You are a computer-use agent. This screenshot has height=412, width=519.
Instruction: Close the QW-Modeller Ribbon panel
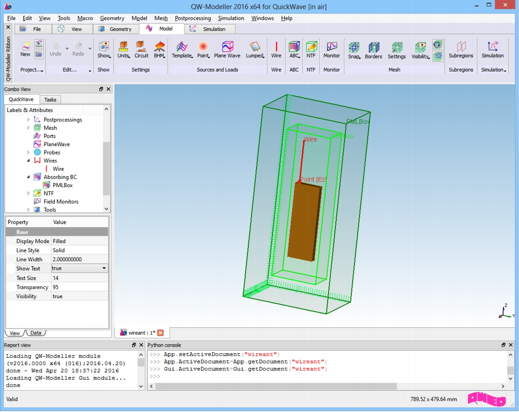pyautogui.click(x=8, y=27)
